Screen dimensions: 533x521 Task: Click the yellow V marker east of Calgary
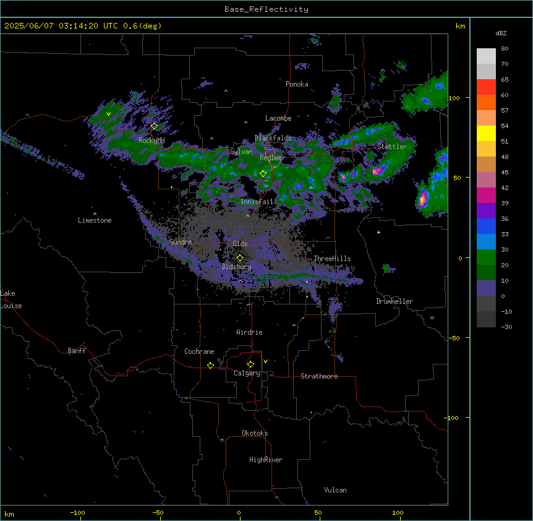[x=265, y=361]
